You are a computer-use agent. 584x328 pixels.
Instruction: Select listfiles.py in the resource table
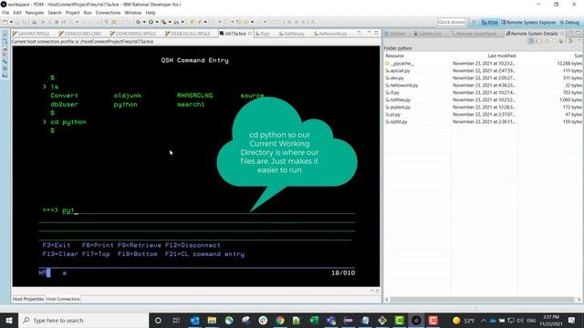click(483, 100)
